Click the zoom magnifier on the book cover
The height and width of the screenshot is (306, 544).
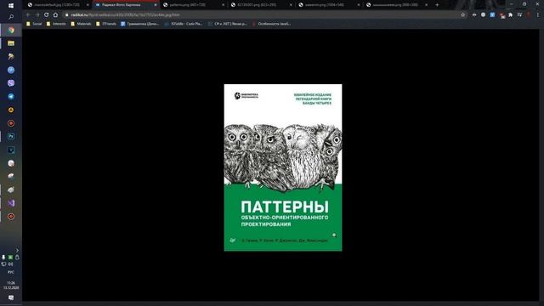(x=334, y=235)
